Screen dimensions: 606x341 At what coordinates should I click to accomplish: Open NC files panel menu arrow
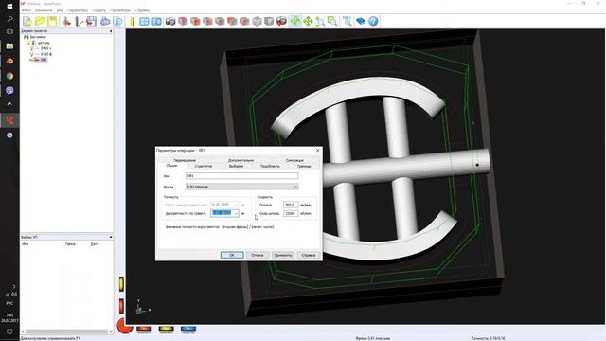pos(111,237)
